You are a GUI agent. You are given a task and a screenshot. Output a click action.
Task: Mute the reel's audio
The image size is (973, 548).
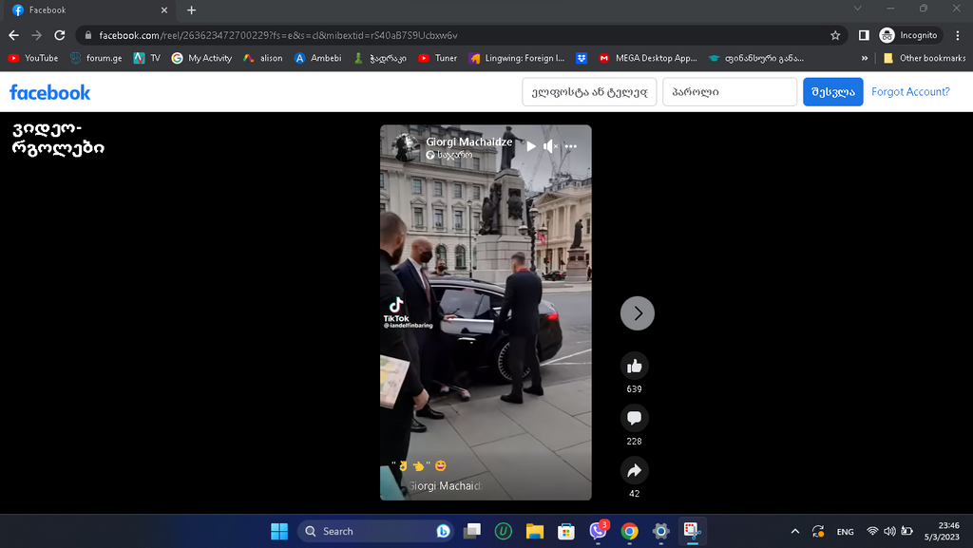click(550, 146)
